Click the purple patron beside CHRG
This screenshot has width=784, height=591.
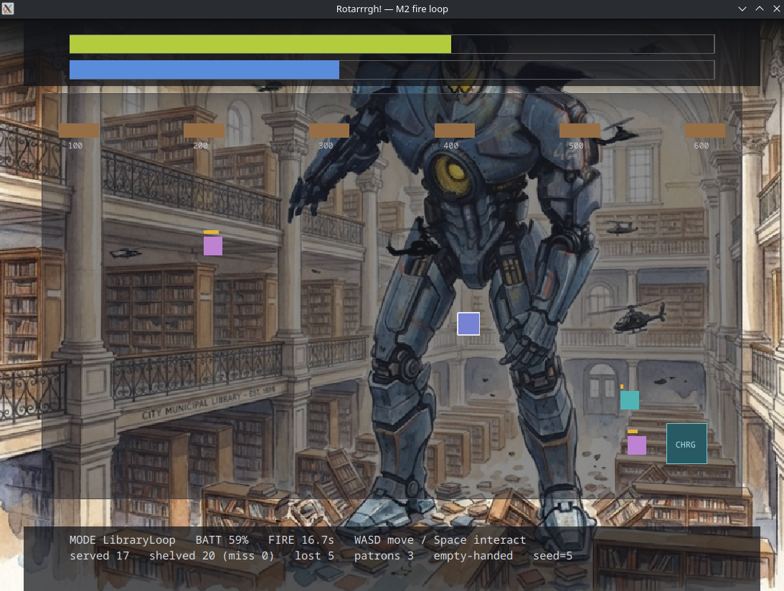coord(637,445)
